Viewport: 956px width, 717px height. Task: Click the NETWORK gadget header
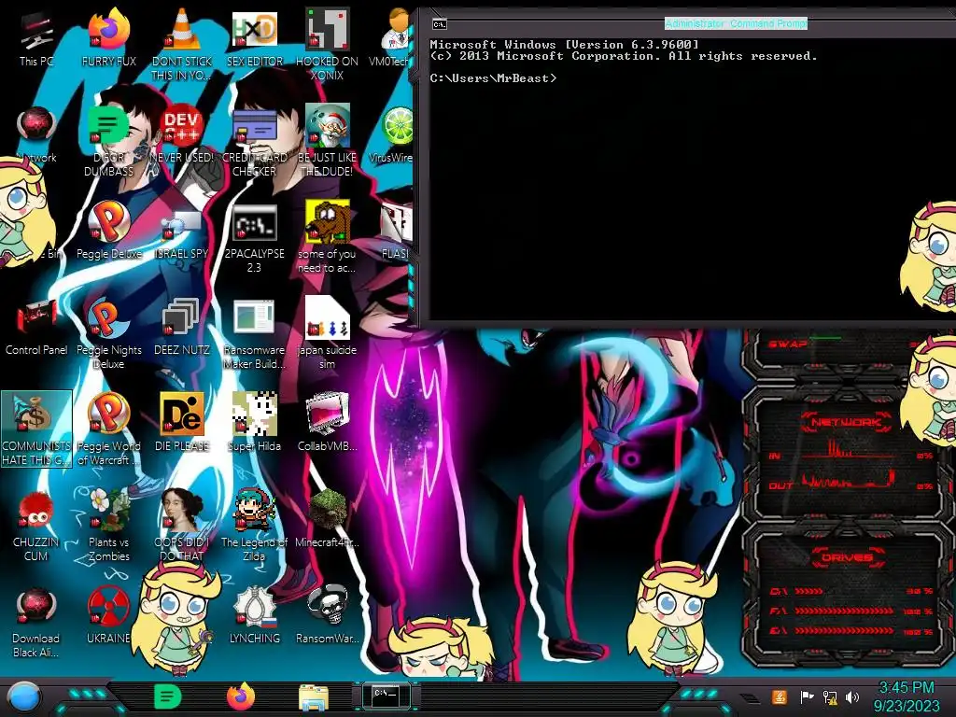pyautogui.click(x=846, y=422)
